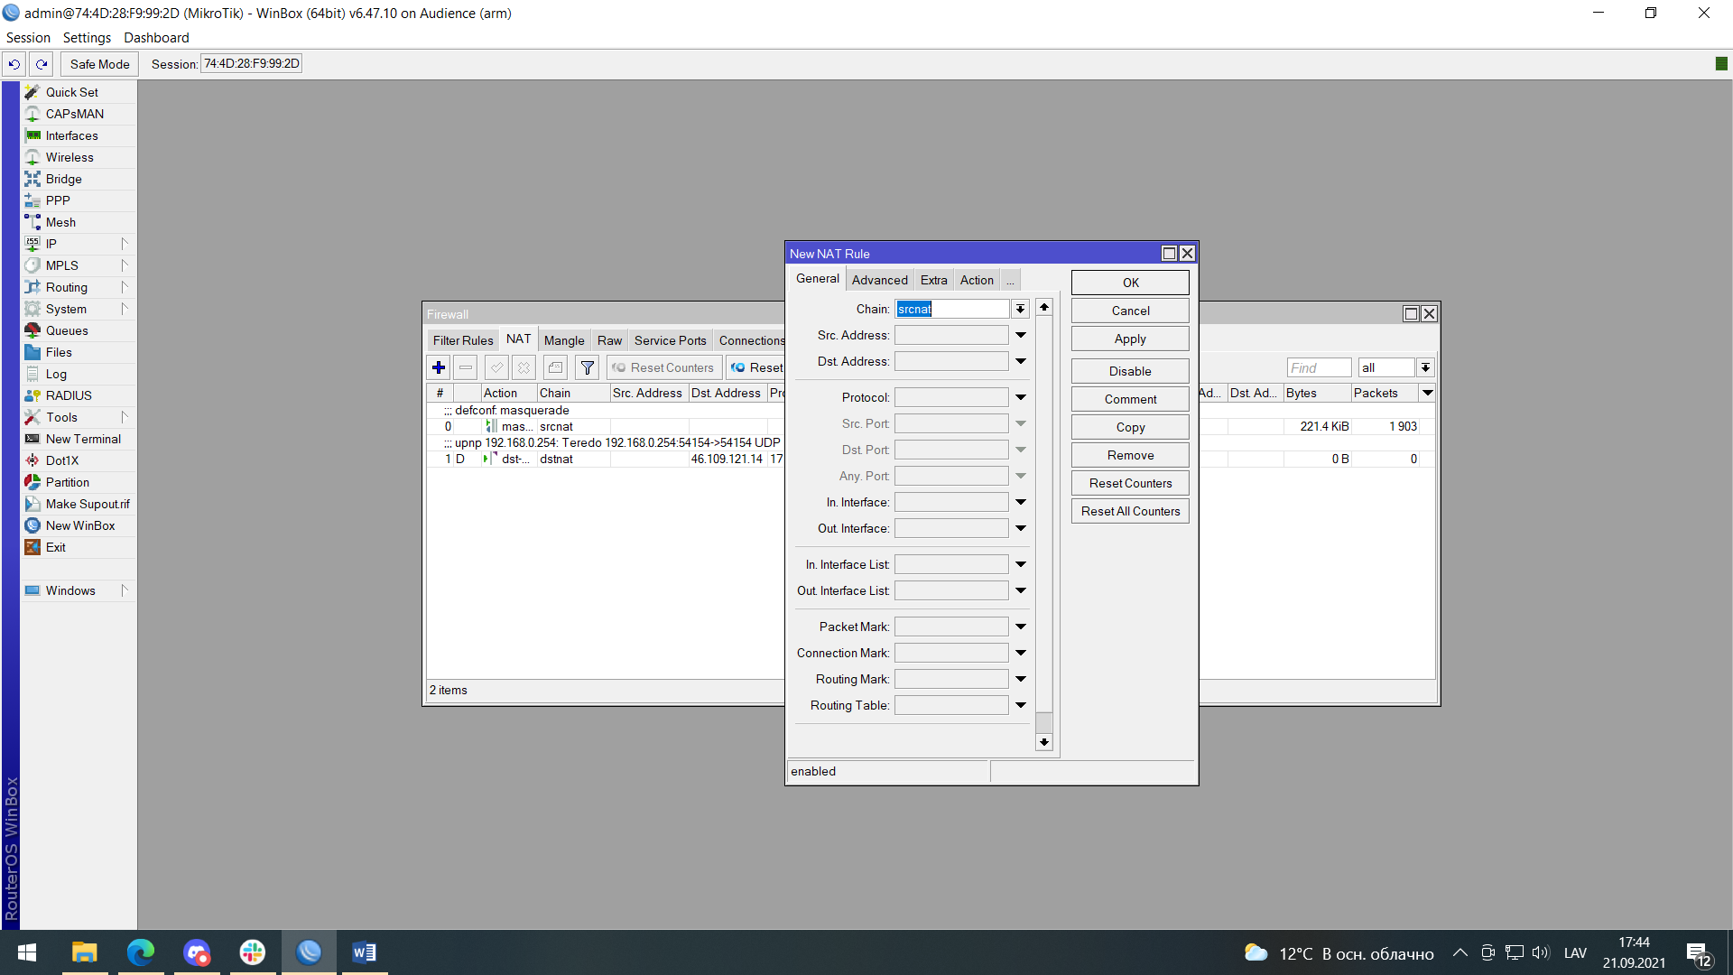The width and height of the screenshot is (1733, 975).
Task: Click the scroll down arrow in NAT form
Action: click(1043, 742)
